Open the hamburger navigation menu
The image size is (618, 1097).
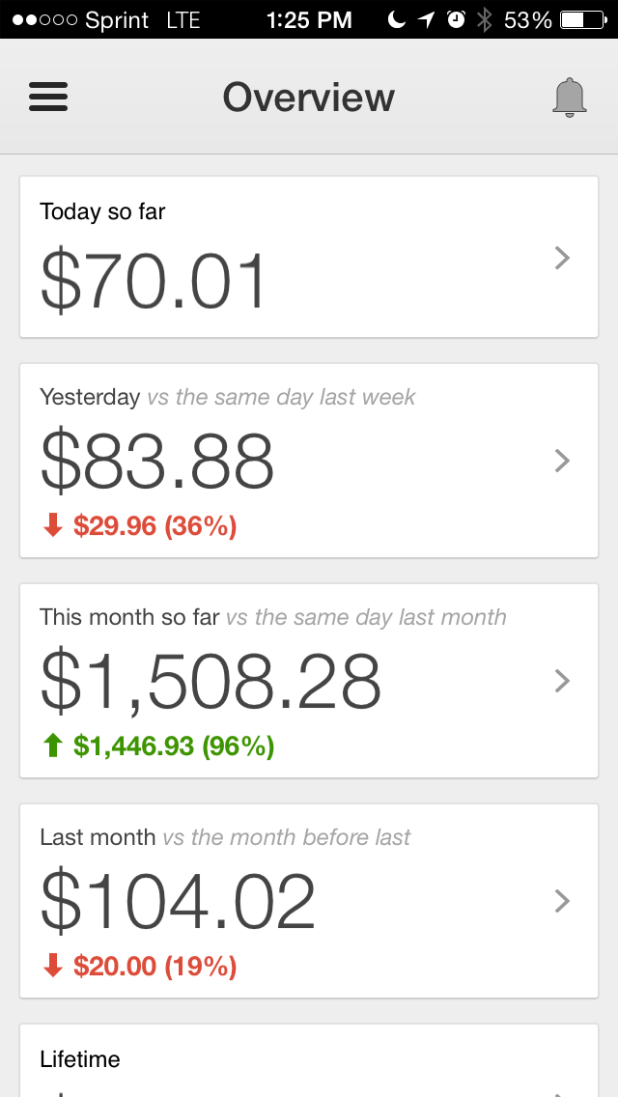coord(48,98)
